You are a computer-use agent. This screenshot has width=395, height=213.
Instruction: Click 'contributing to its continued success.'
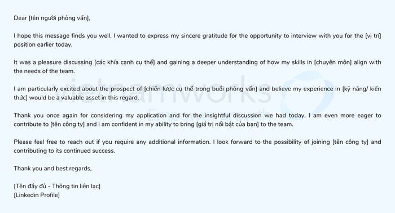[64, 151]
